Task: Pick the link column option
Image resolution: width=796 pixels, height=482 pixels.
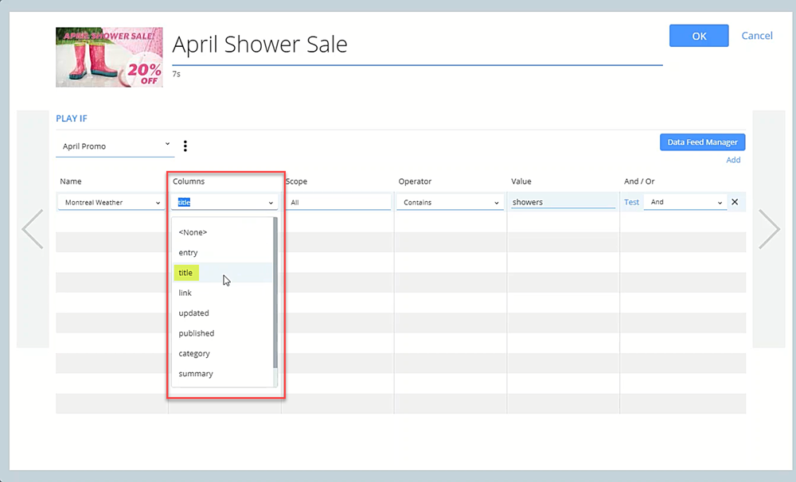Action: click(x=185, y=293)
